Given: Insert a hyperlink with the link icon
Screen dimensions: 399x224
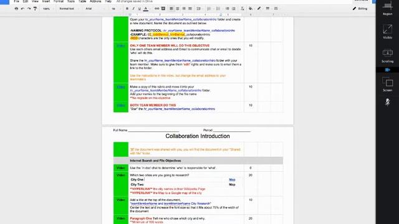Looking at the screenshot, I should (x=156, y=9).
